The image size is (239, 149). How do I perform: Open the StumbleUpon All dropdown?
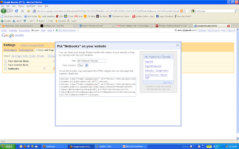coord(32,21)
